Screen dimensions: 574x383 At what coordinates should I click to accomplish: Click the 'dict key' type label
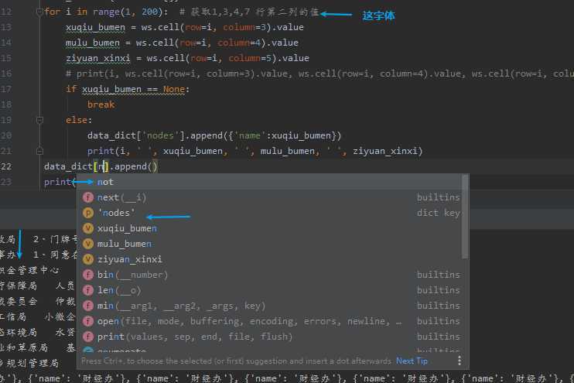(438, 213)
